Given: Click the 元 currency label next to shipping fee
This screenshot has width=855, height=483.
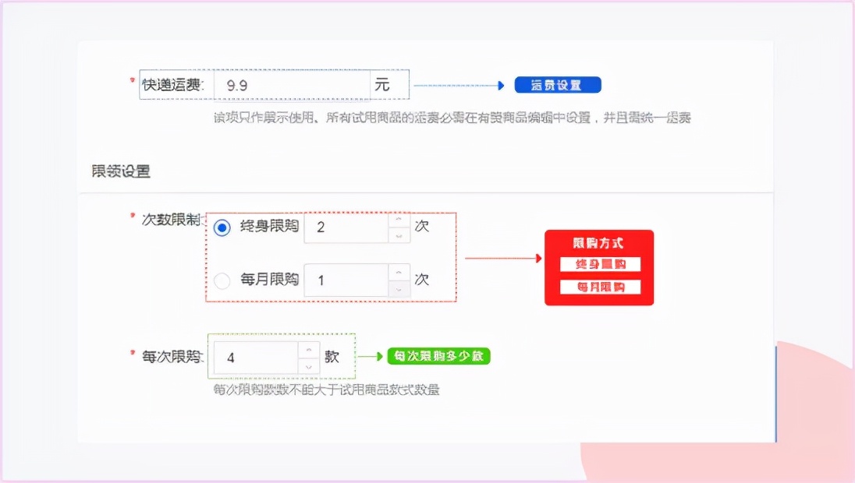Looking at the screenshot, I should [384, 84].
